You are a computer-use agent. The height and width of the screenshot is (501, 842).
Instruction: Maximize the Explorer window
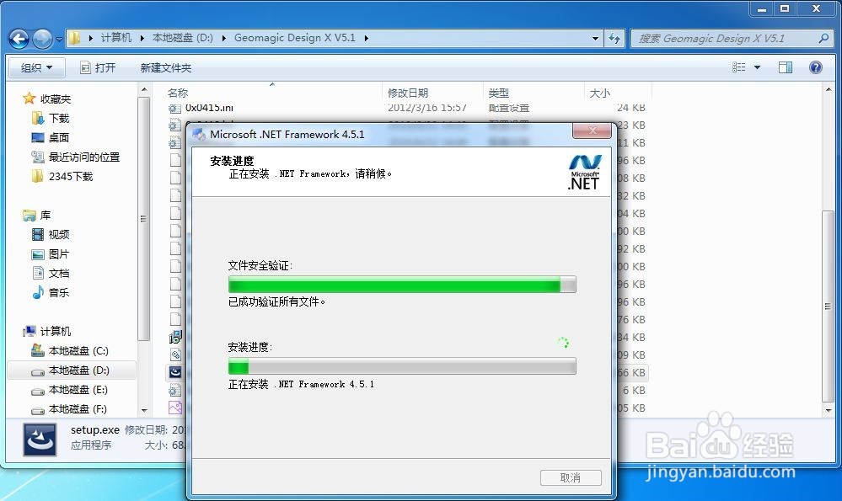click(x=785, y=9)
